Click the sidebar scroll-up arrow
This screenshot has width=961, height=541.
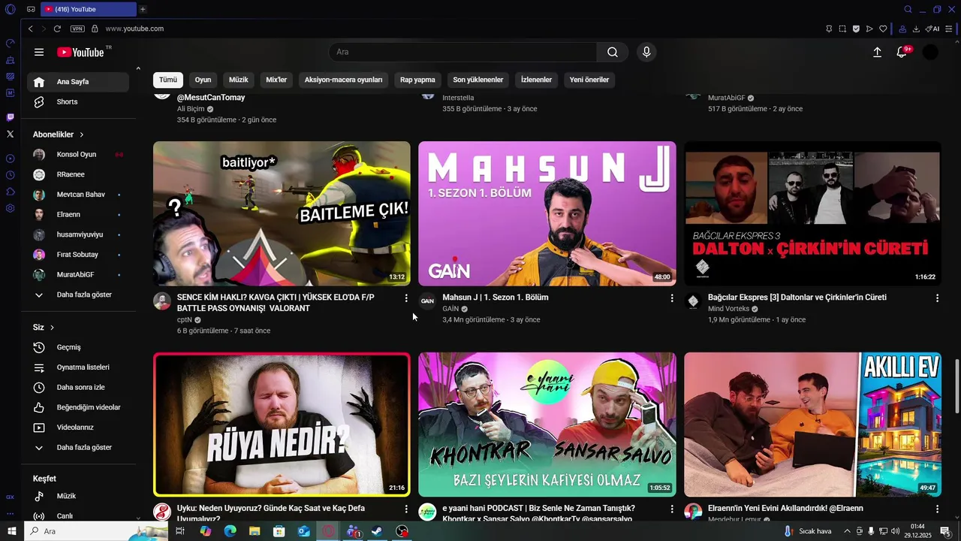(138, 68)
